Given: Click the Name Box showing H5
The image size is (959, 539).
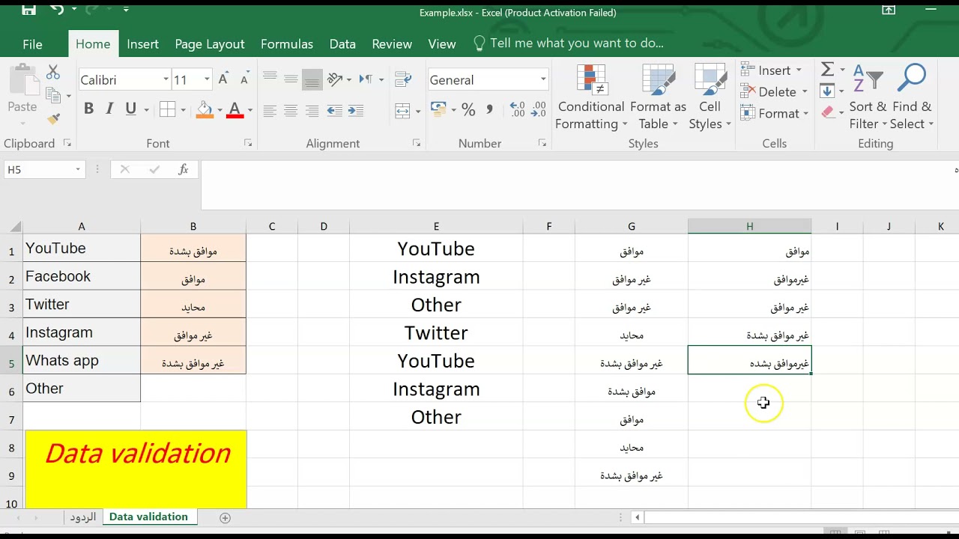Looking at the screenshot, I should [x=43, y=170].
